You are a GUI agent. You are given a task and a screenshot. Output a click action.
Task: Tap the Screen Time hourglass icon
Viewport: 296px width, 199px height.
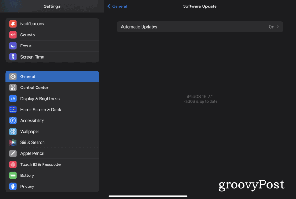point(13,57)
